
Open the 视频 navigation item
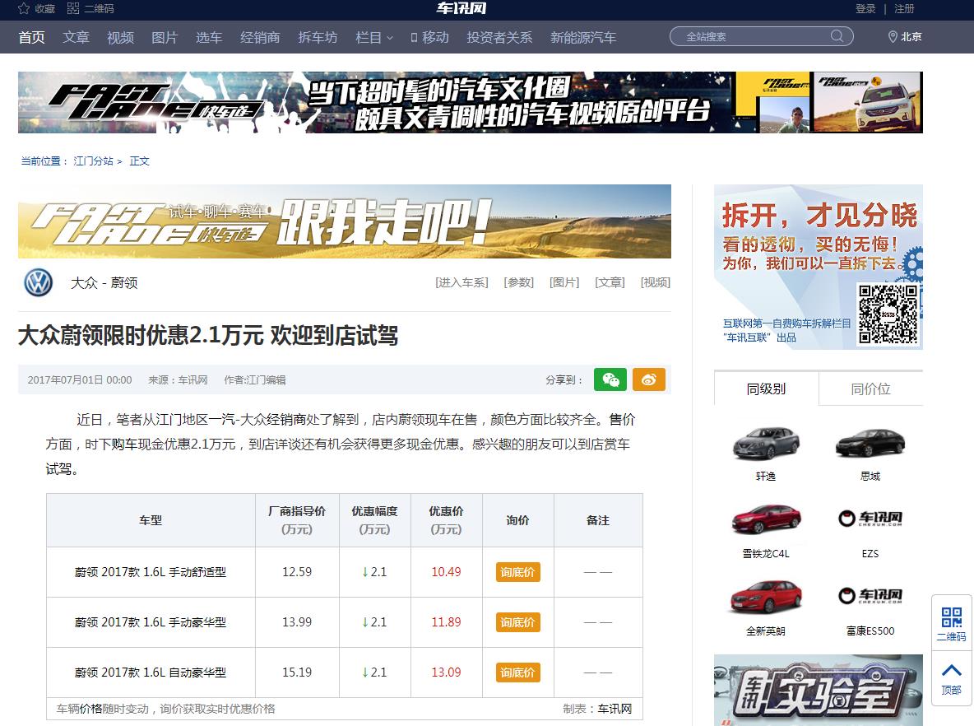tap(120, 37)
